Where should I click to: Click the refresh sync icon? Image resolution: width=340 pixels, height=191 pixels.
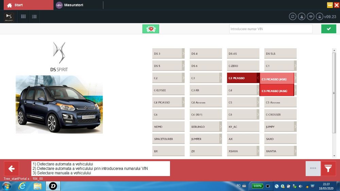tap(292, 16)
